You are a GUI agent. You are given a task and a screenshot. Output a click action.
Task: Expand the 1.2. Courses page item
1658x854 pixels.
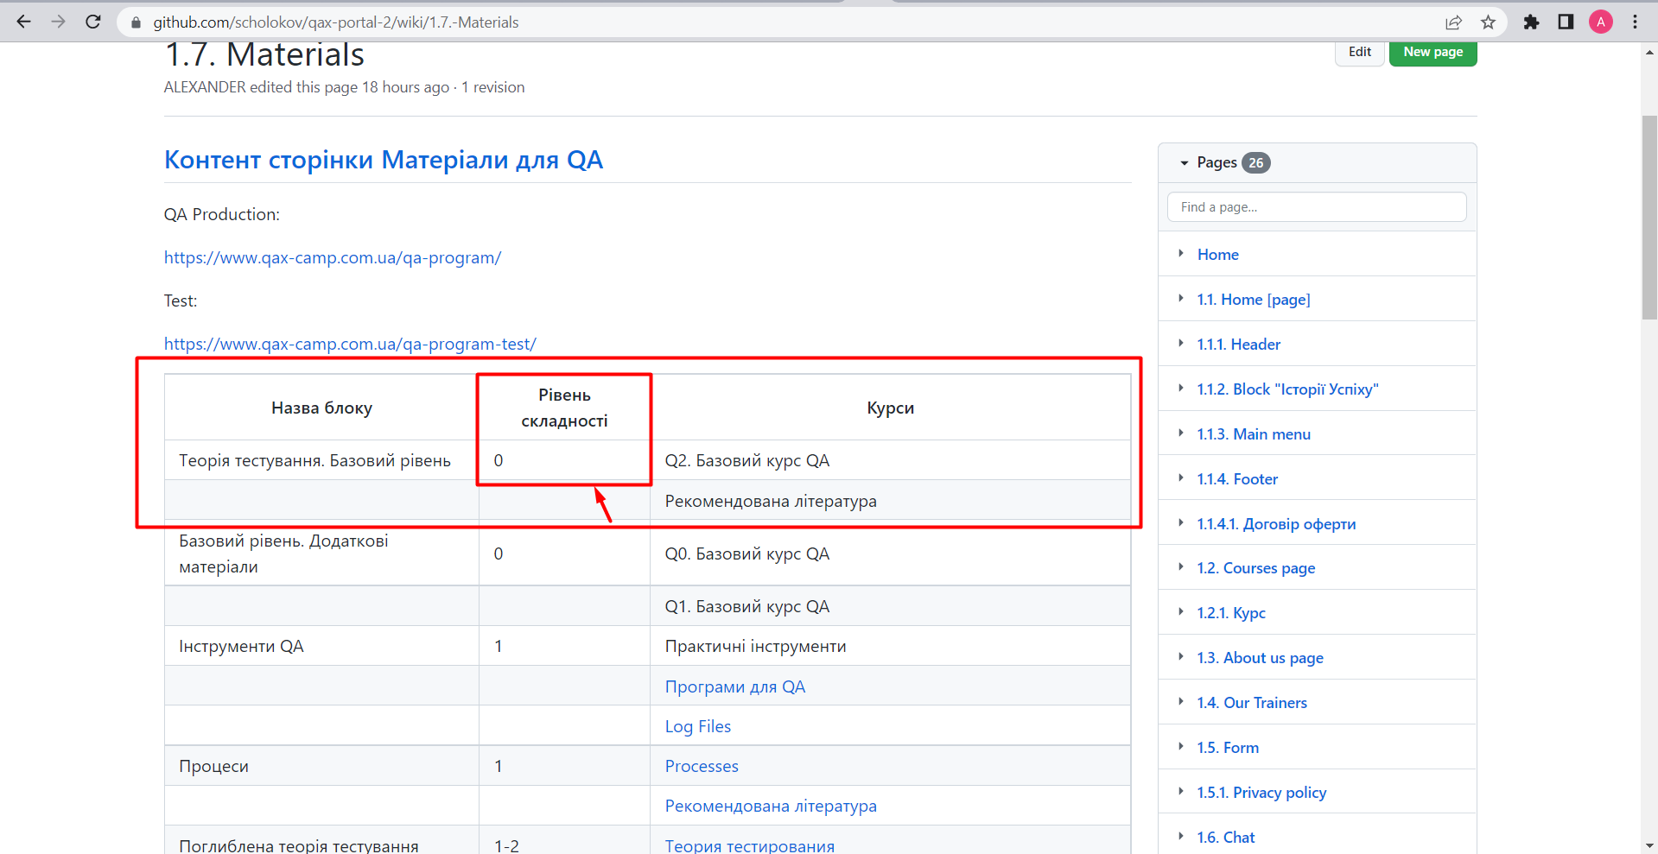[x=1181, y=567]
